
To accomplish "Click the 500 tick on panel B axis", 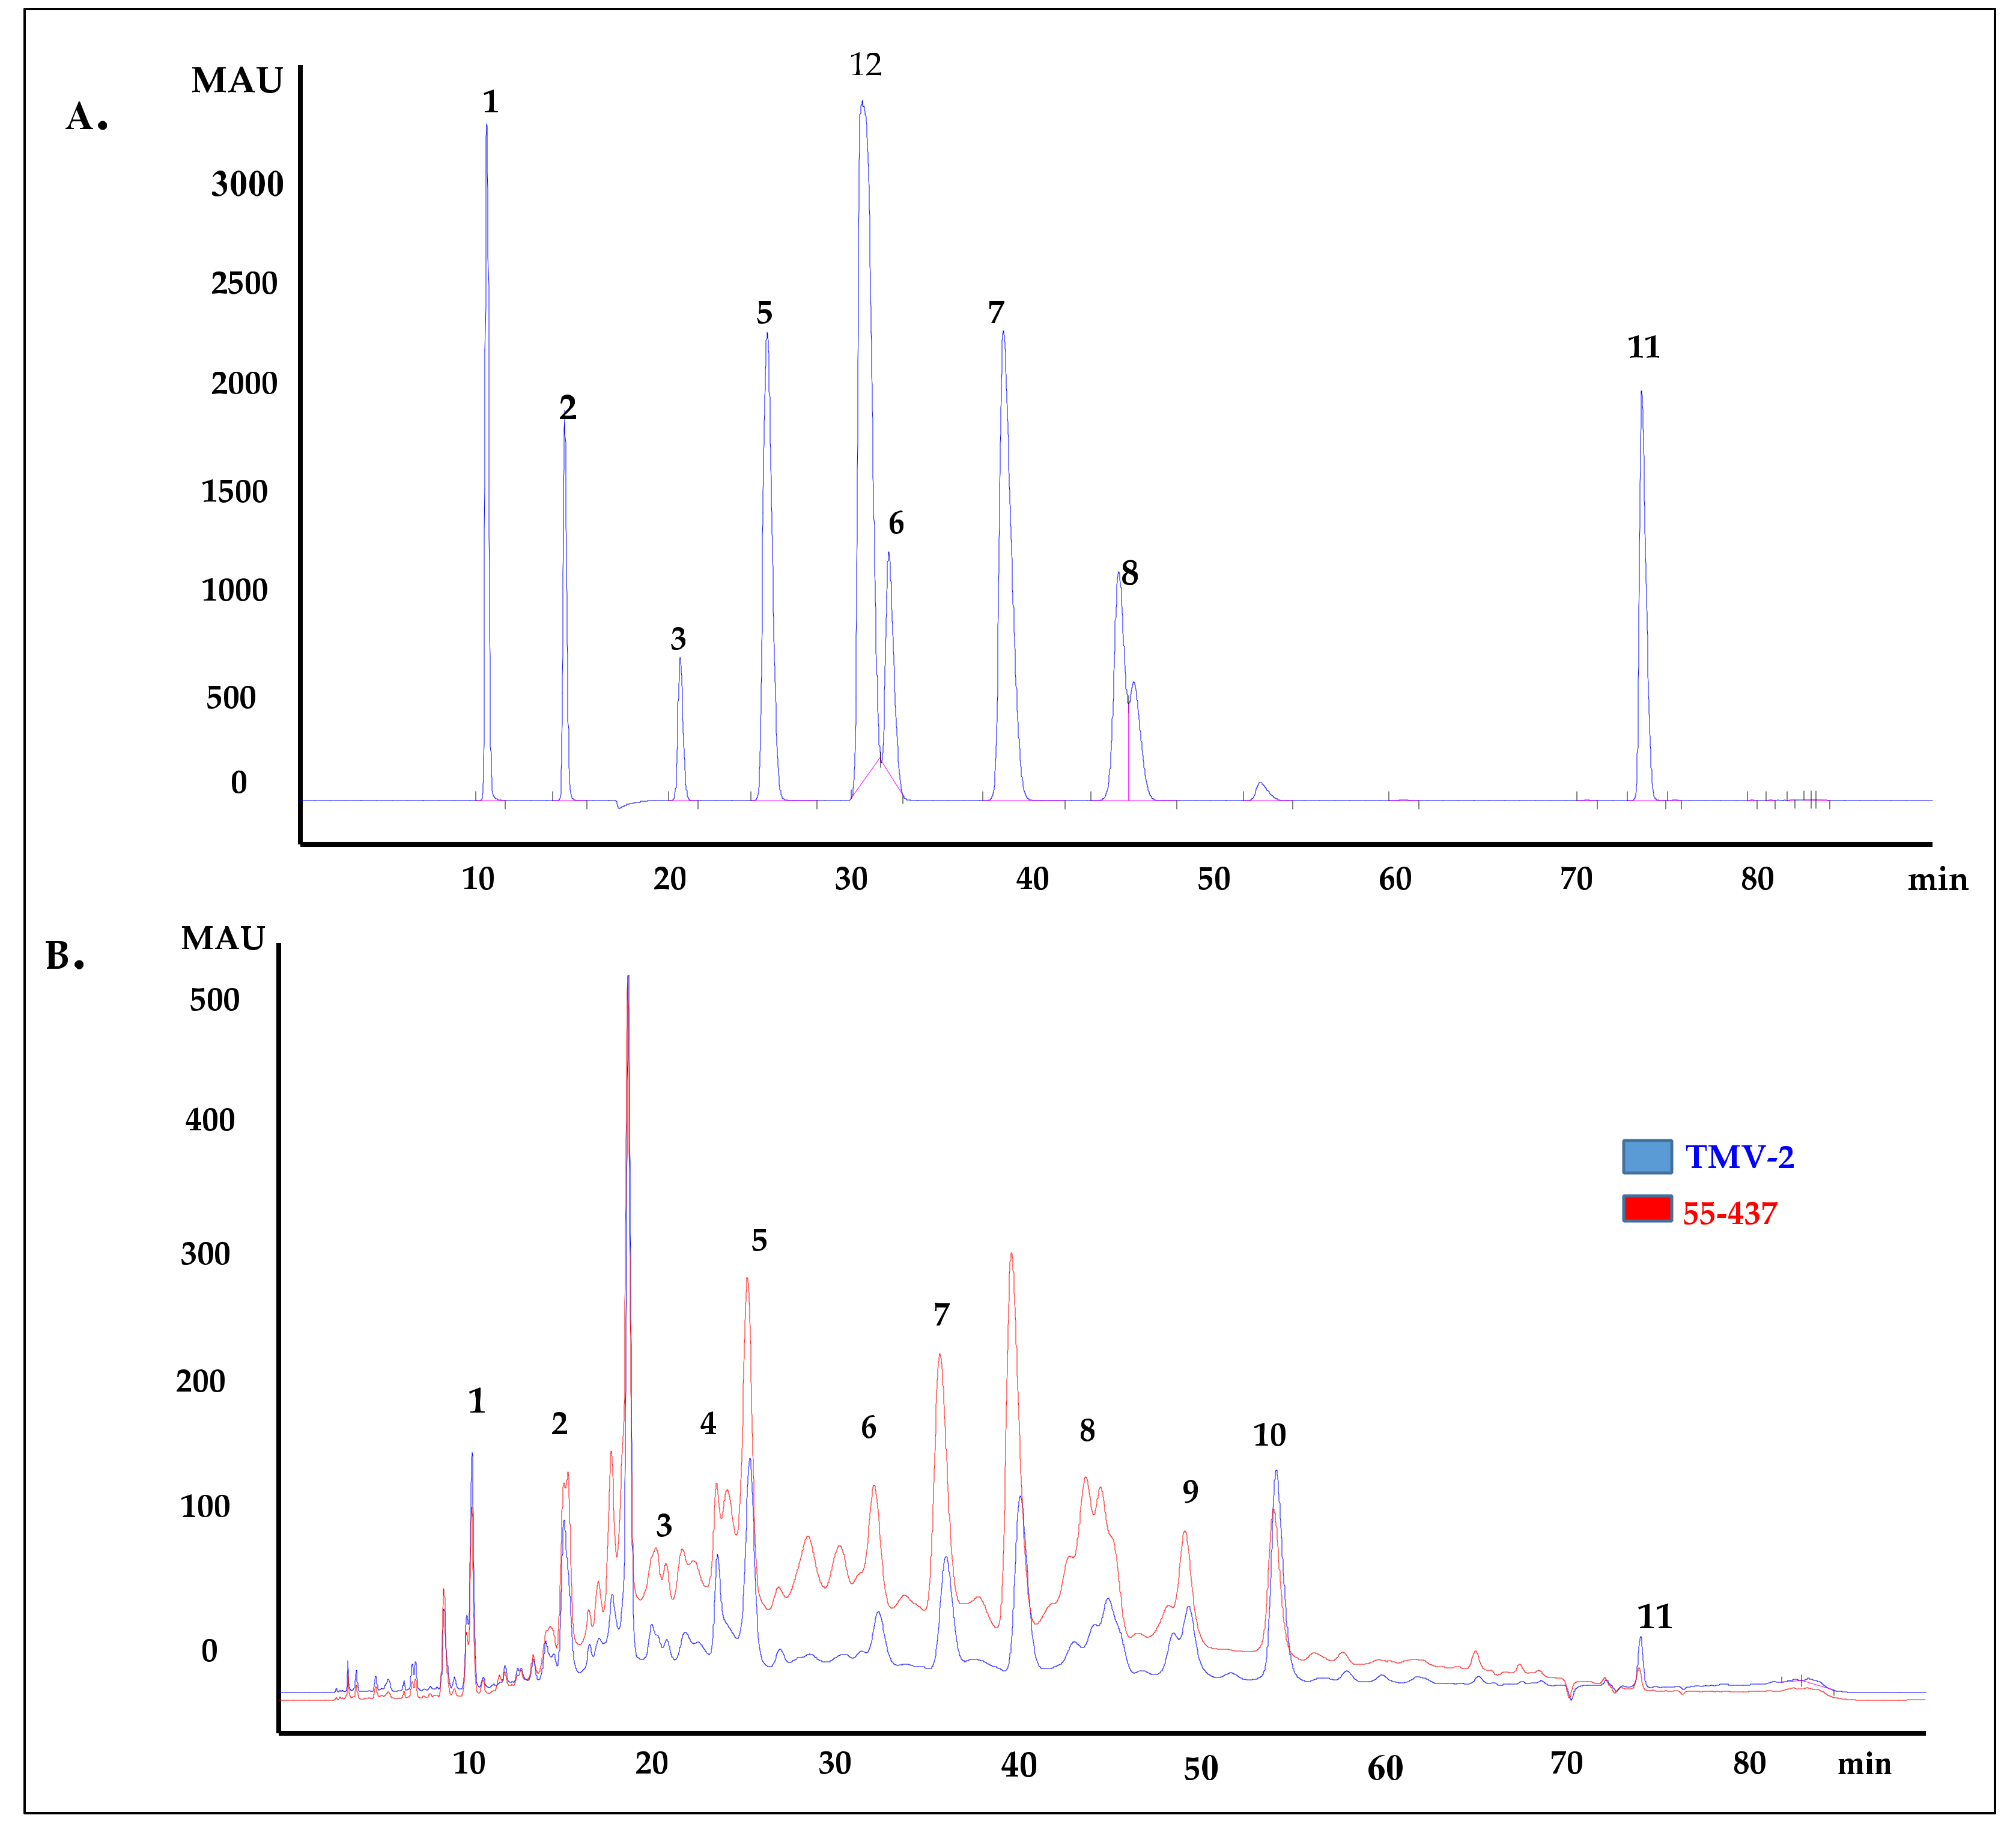I will [214, 1000].
